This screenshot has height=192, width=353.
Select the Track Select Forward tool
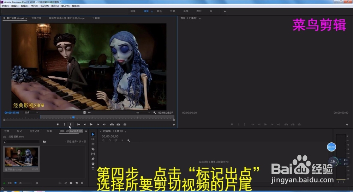click(x=93, y=139)
